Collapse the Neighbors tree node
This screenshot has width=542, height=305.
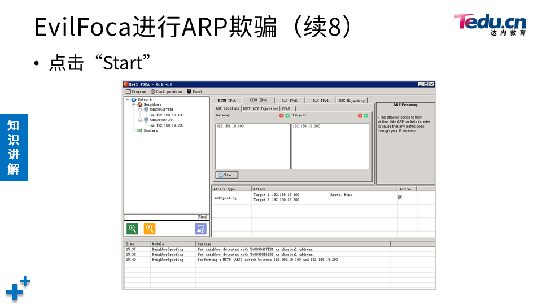pyautogui.click(x=134, y=105)
